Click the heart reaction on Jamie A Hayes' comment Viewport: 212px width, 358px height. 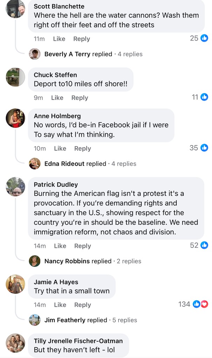(205, 304)
